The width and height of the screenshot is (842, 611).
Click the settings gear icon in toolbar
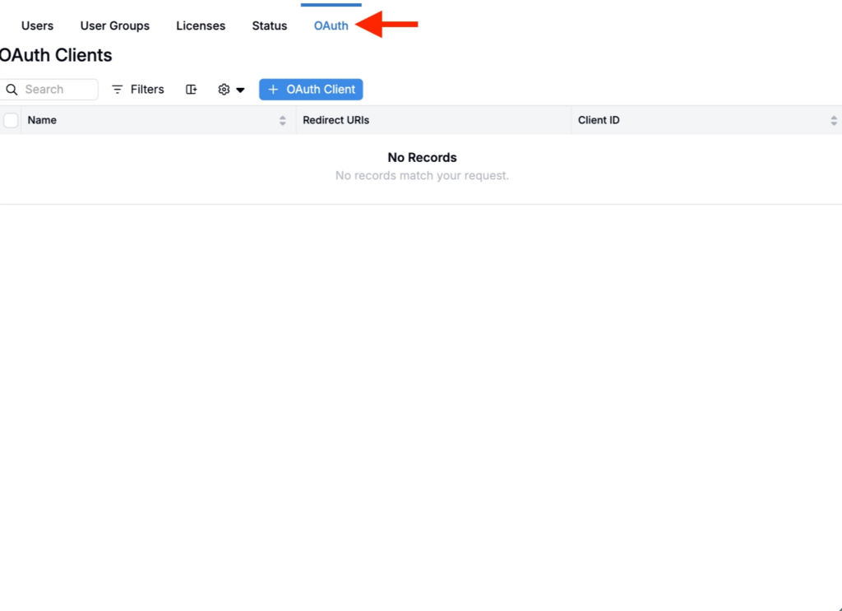coord(224,89)
